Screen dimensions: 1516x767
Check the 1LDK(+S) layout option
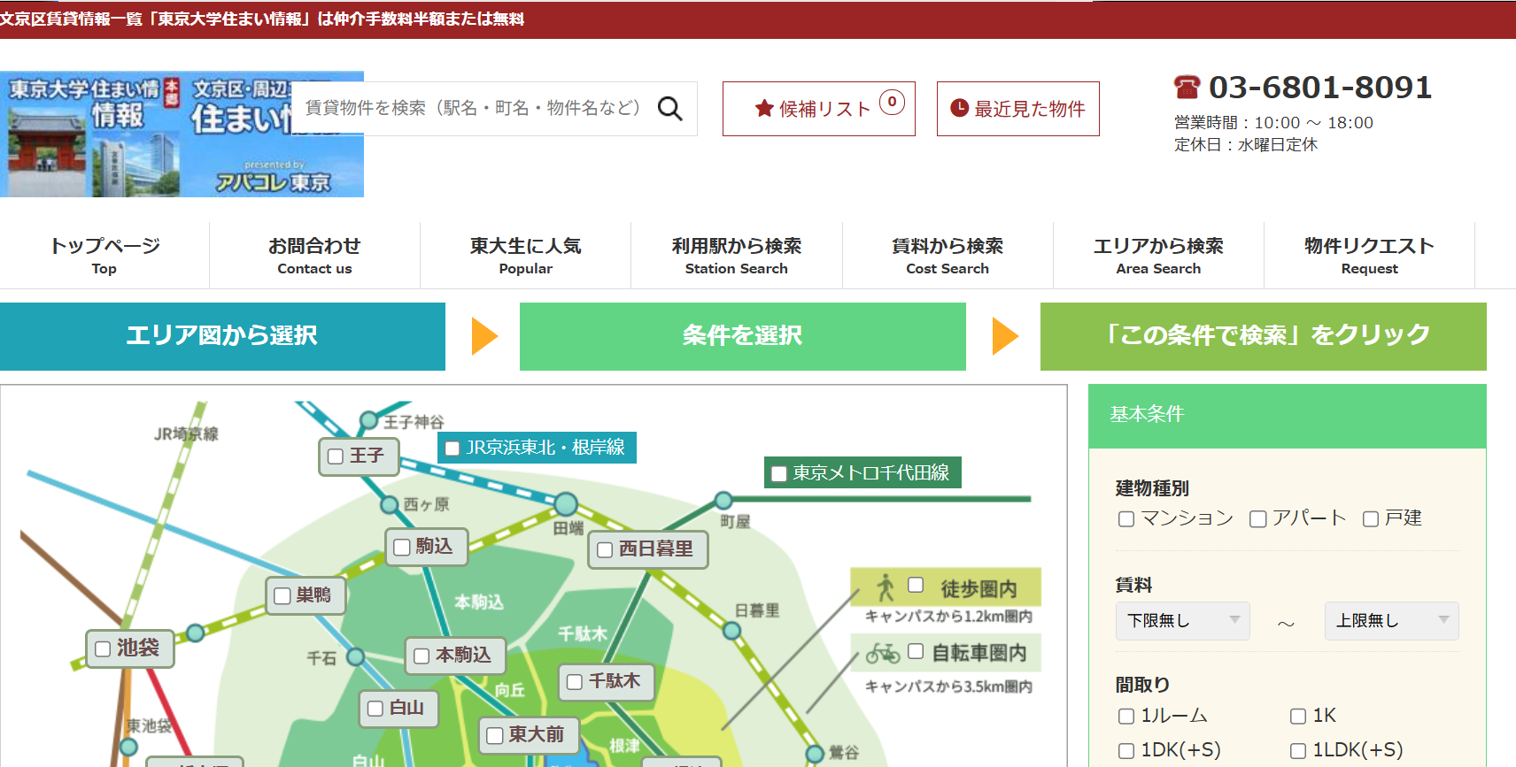click(x=1298, y=751)
